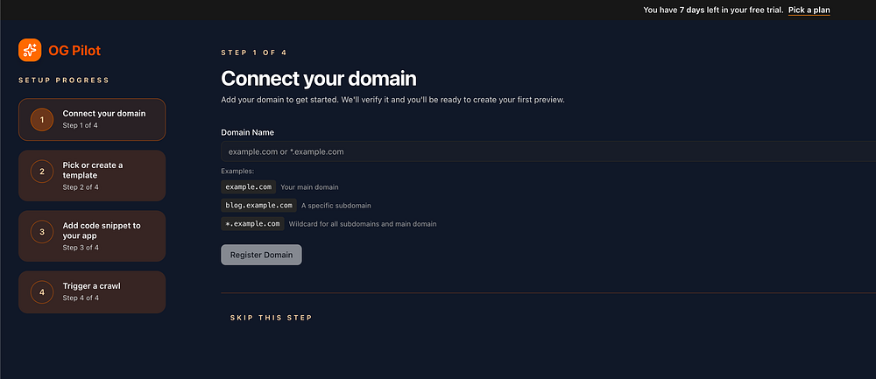876x379 pixels.
Task: Click the OG Pilot brand name
Action: [x=74, y=51]
